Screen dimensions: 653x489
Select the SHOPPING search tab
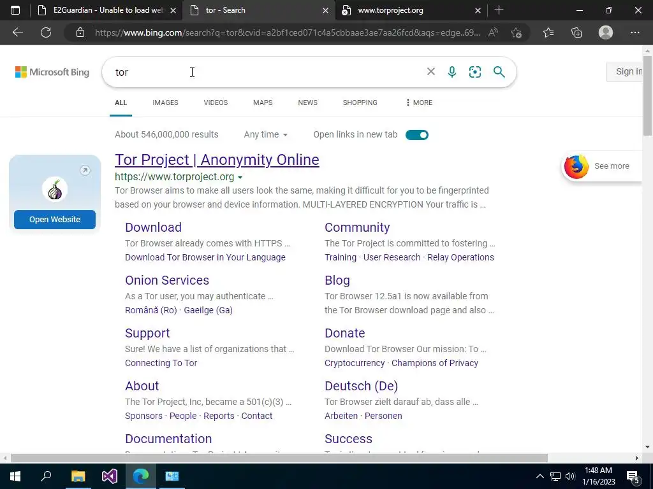(360, 103)
